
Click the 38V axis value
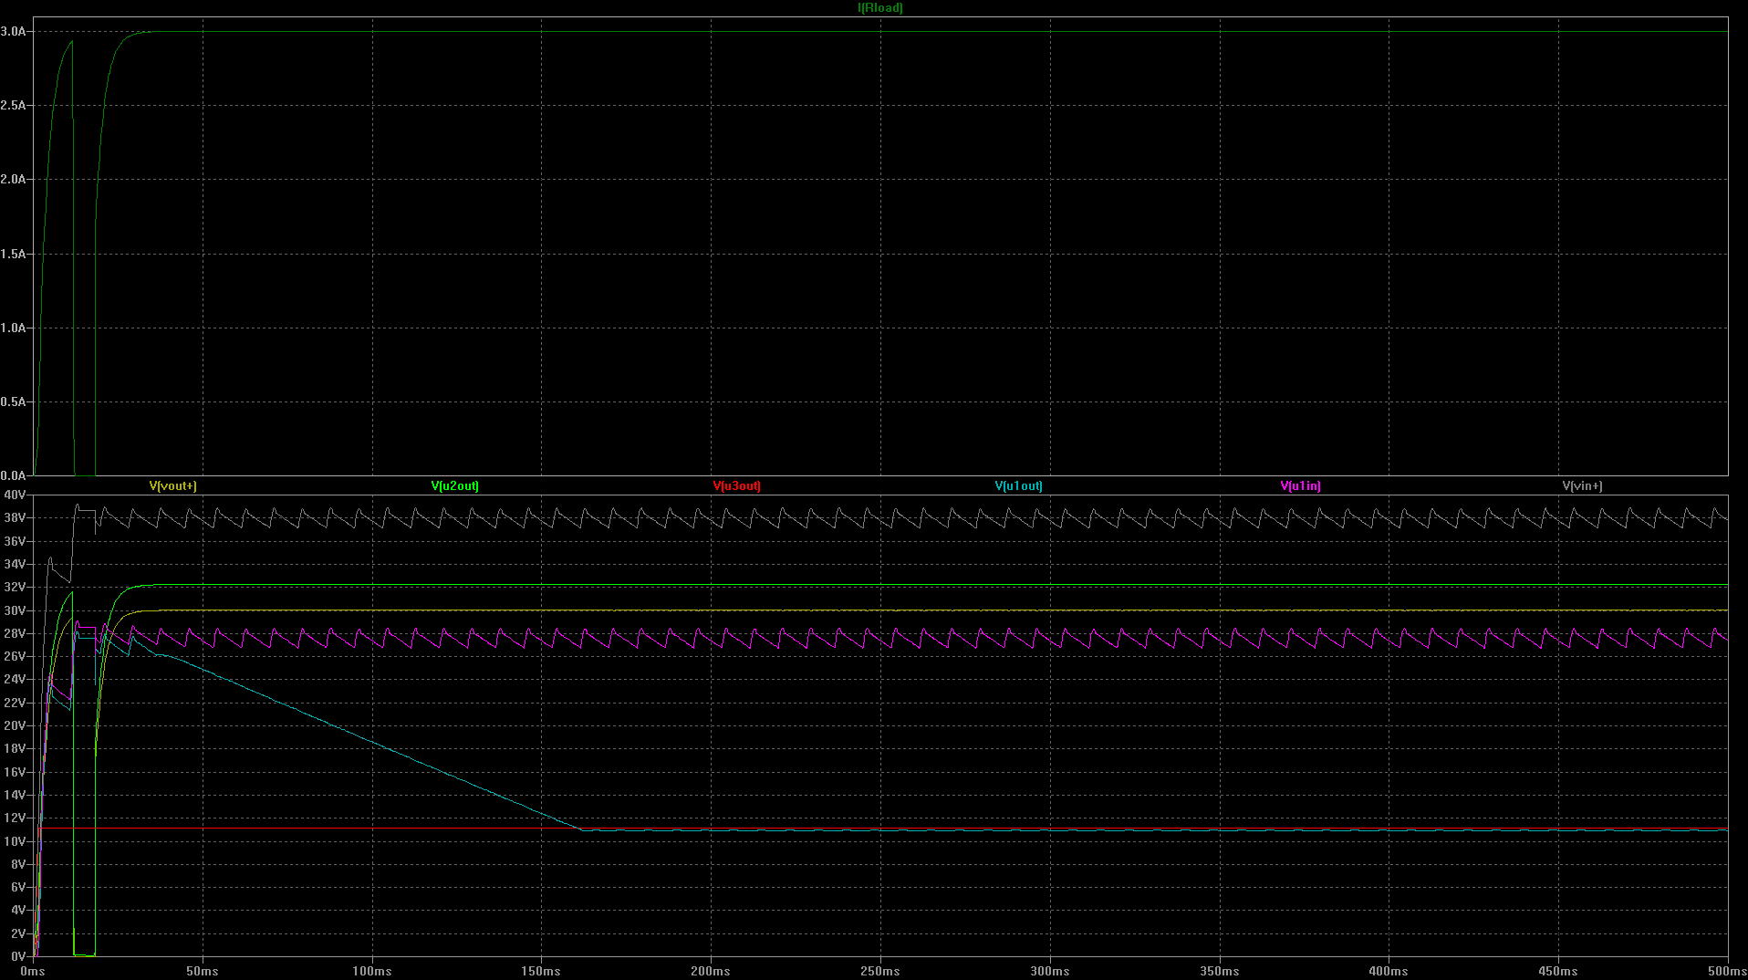(x=15, y=518)
